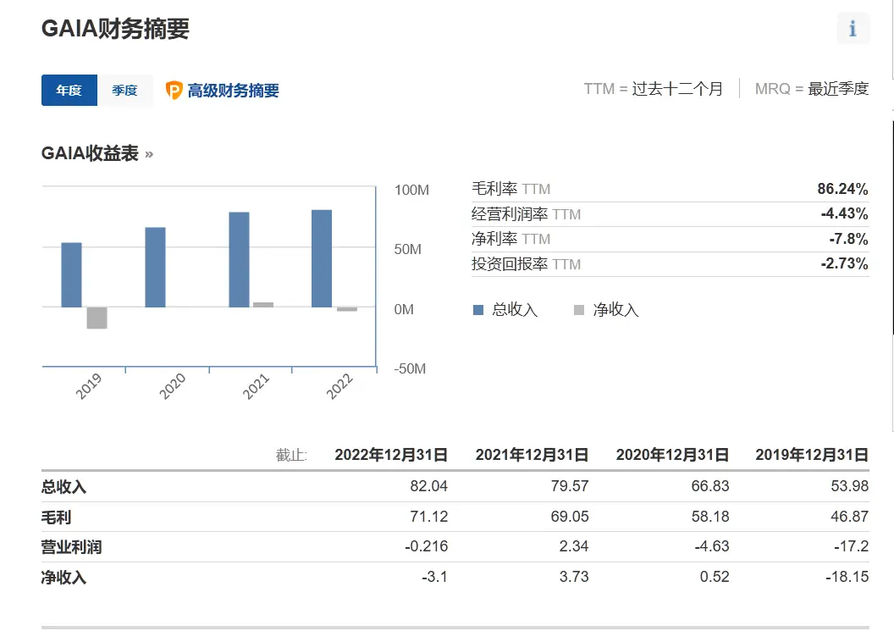Click the 2019年12月31日 column header
The width and height of the screenshot is (894, 642).
(812, 455)
